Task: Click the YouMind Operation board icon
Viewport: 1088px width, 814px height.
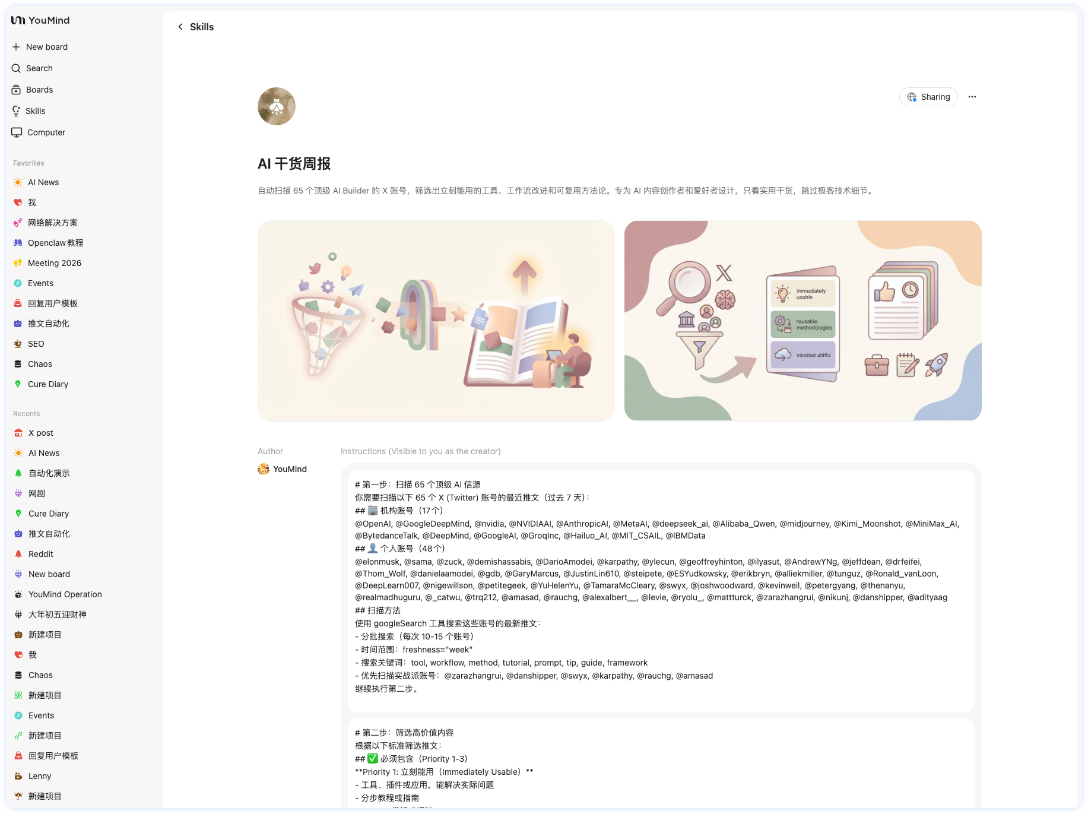Action: (18, 594)
